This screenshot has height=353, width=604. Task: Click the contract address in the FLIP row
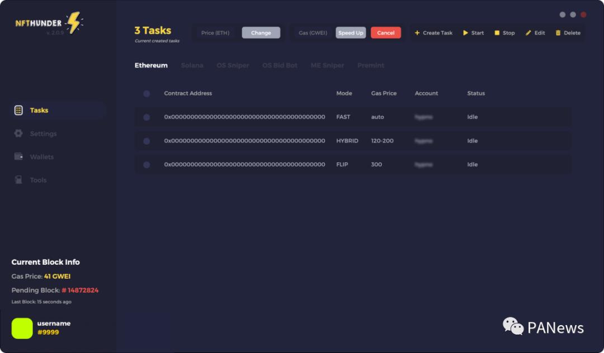(244, 164)
